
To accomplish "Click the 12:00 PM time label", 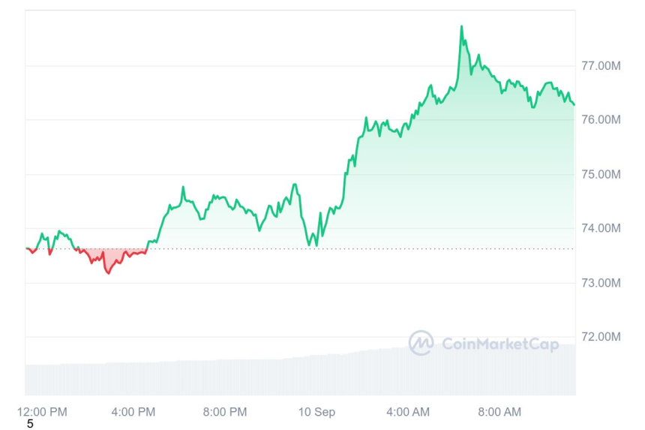I will [42, 412].
